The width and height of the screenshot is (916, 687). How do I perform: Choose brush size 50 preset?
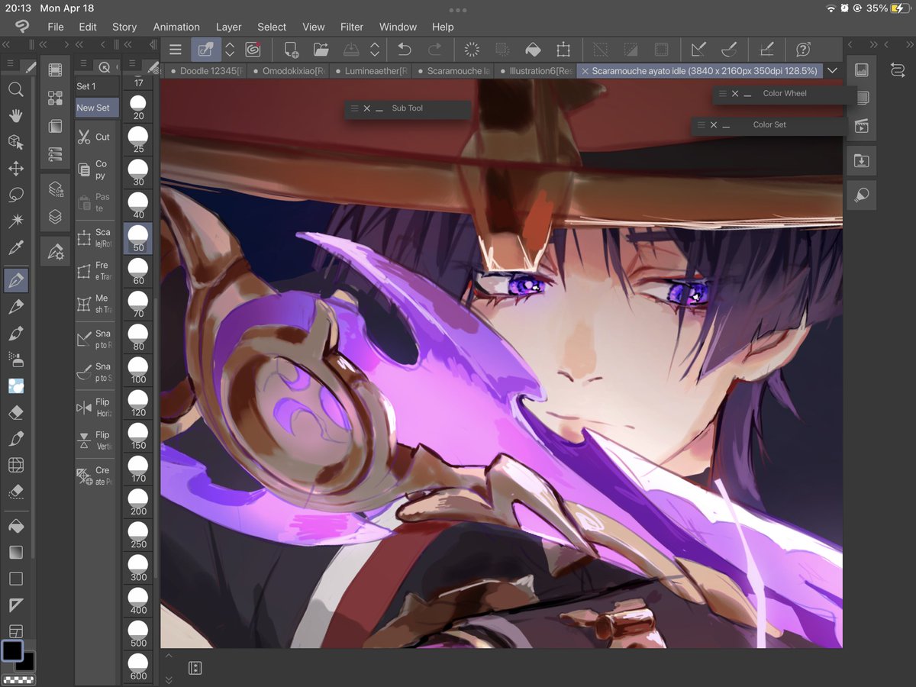pos(138,238)
